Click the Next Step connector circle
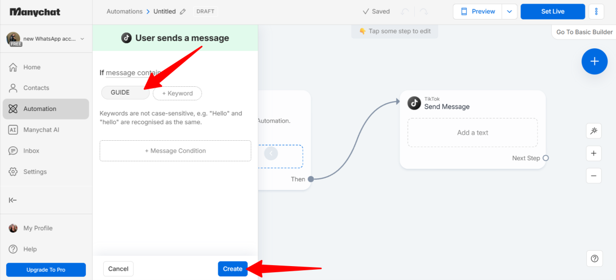616x280 pixels. 546,158
